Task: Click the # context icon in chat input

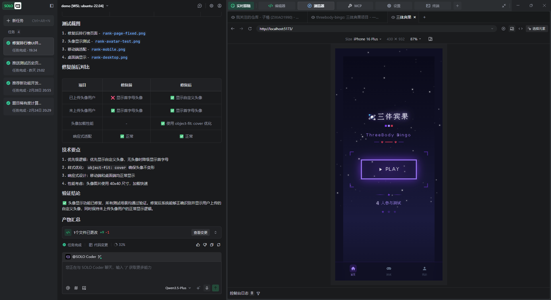Action: (76, 288)
